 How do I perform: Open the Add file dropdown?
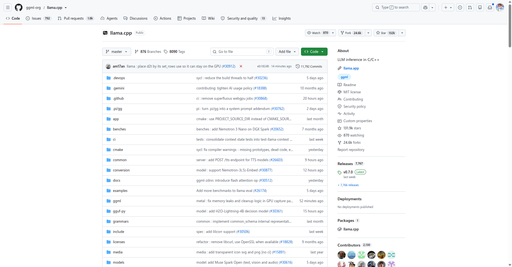(287, 52)
